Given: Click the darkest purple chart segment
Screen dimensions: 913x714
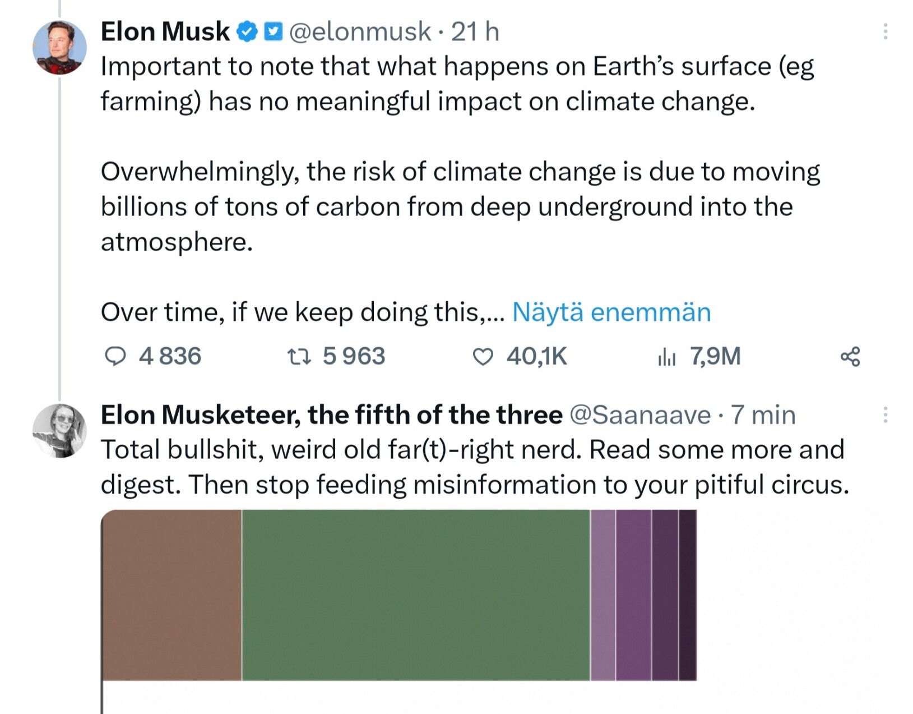Looking at the screenshot, I should (x=687, y=595).
